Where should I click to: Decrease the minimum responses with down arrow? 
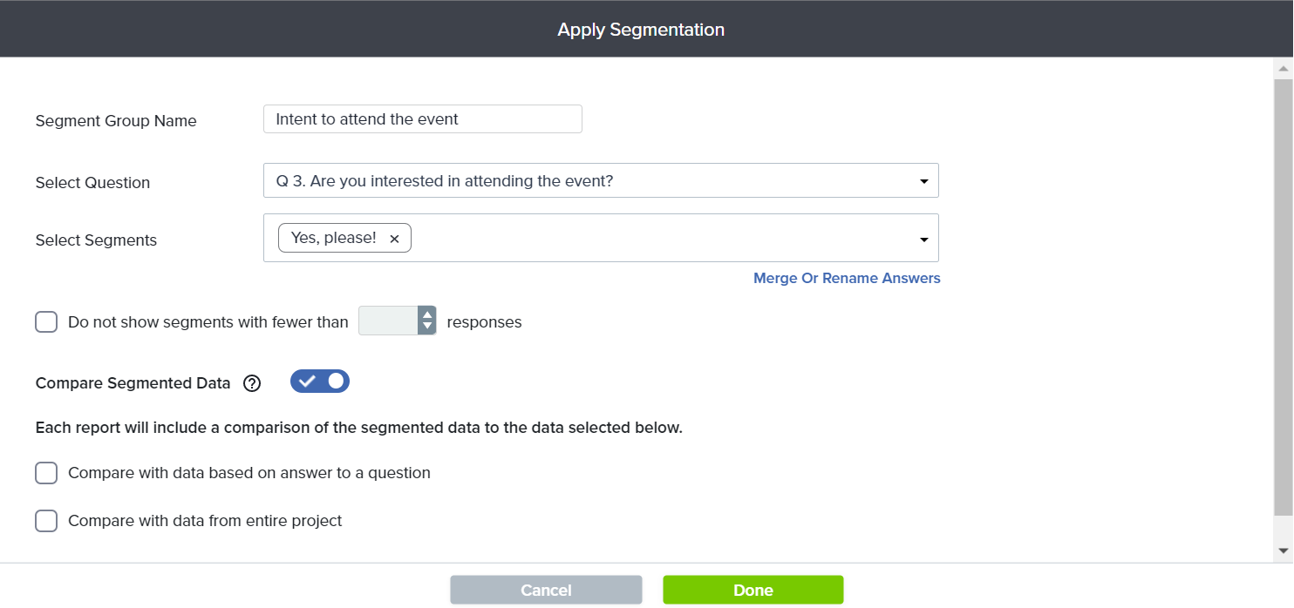pyautogui.click(x=427, y=328)
